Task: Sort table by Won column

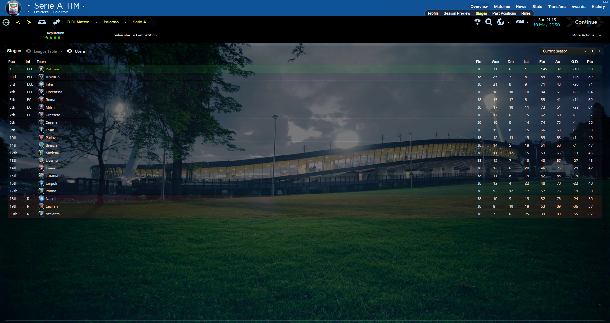Action: click(x=495, y=62)
